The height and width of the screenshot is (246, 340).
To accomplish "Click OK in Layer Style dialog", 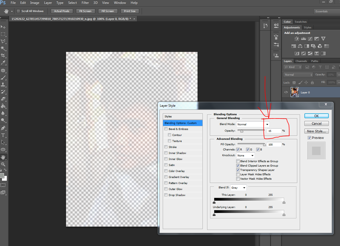I will pos(316,116).
